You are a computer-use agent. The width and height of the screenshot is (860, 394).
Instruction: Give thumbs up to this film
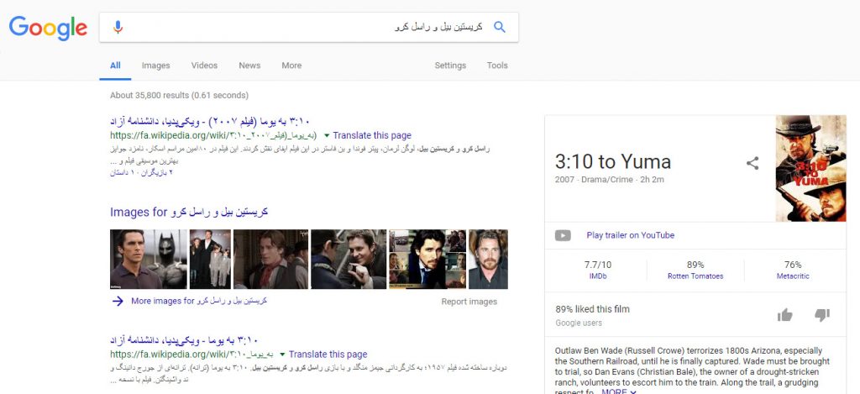[785, 314]
